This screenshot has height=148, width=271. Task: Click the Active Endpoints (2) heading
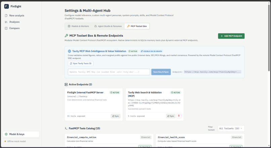(x=80, y=85)
